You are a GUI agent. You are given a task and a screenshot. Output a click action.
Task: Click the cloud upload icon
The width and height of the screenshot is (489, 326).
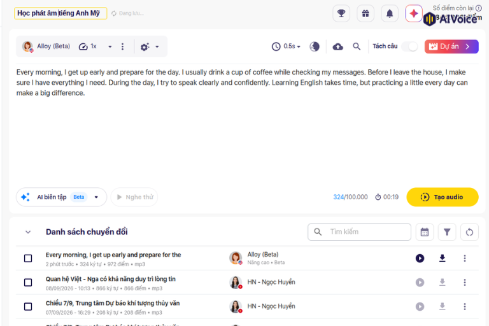pyautogui.click(x=337, y=46)
